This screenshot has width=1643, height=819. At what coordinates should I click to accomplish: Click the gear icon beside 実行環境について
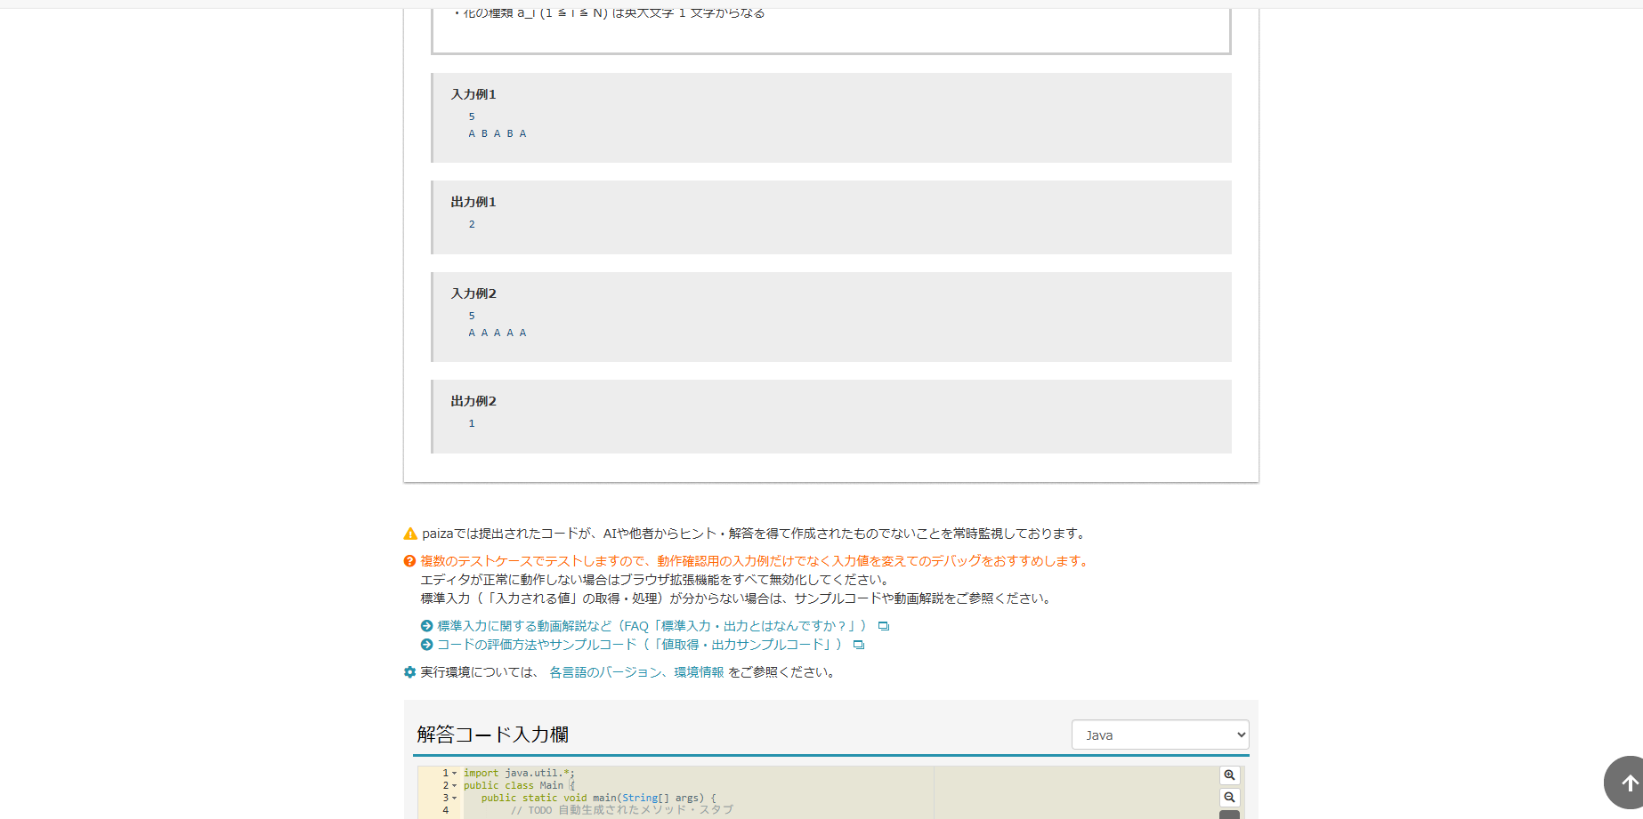coord(410,672)
